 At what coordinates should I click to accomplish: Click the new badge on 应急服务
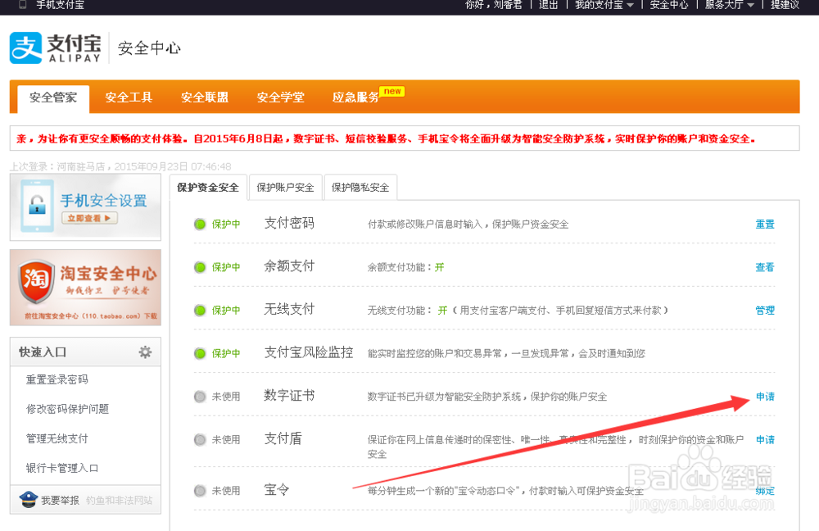coord(392,92)
